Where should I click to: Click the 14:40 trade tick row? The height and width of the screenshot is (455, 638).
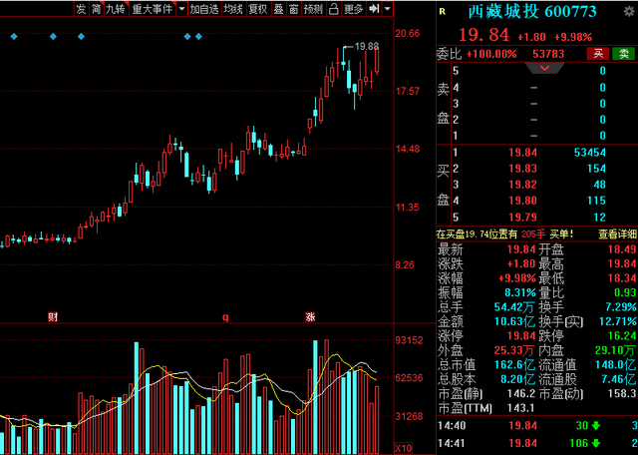coord(537,426)
